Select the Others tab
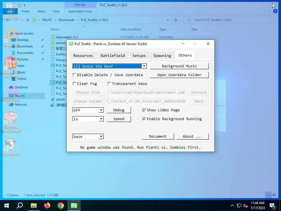Screen dimensions: 281x211 click(185, 55)
